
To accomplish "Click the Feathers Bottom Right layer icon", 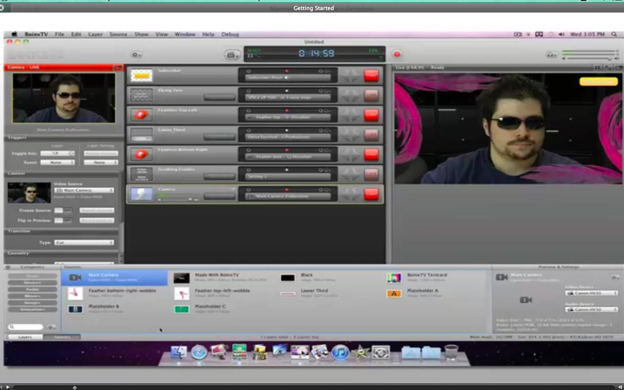I will click(141, 154).
